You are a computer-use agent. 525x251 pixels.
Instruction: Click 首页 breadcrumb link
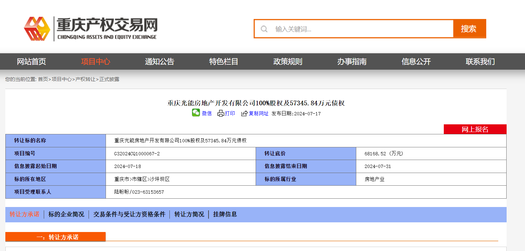pos(43,79)
